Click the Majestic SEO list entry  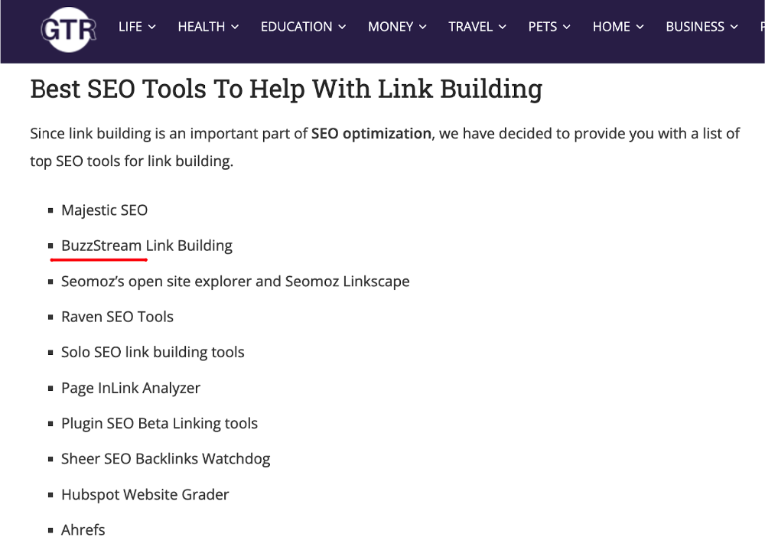click(x=104, y=210)
